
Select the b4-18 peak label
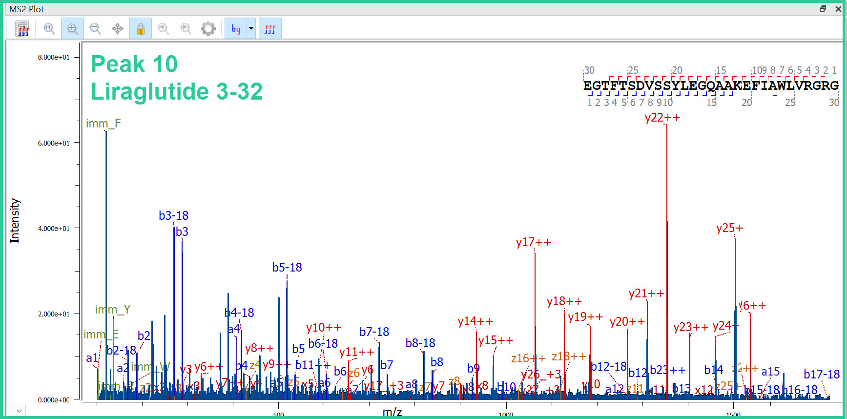239,313
